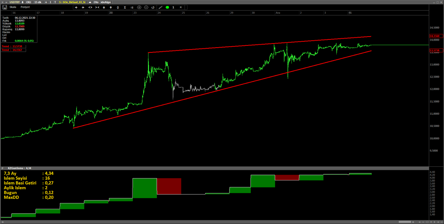Image resolution: width=444 pixels, height=224 pixels.
Task: Move chart down with down arrow tool
Action: coord(111,7)
